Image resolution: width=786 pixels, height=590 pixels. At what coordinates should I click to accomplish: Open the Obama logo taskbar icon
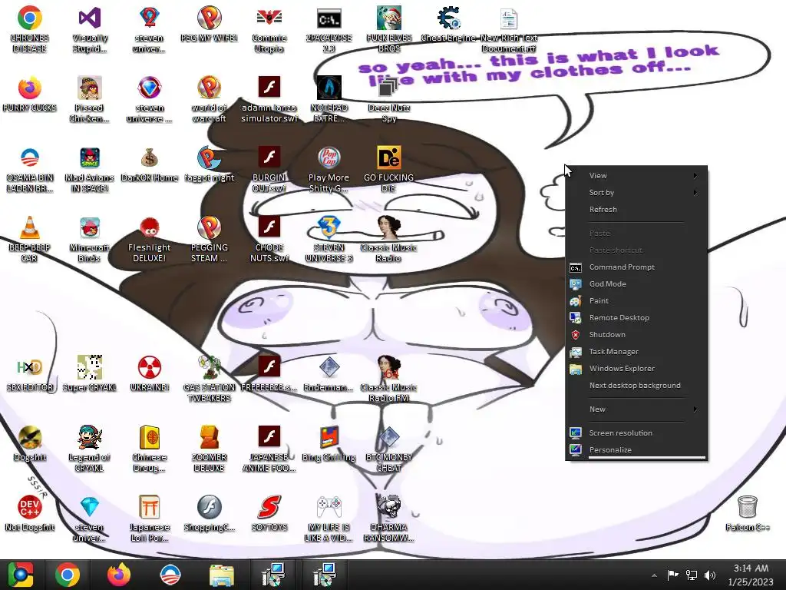170,575
